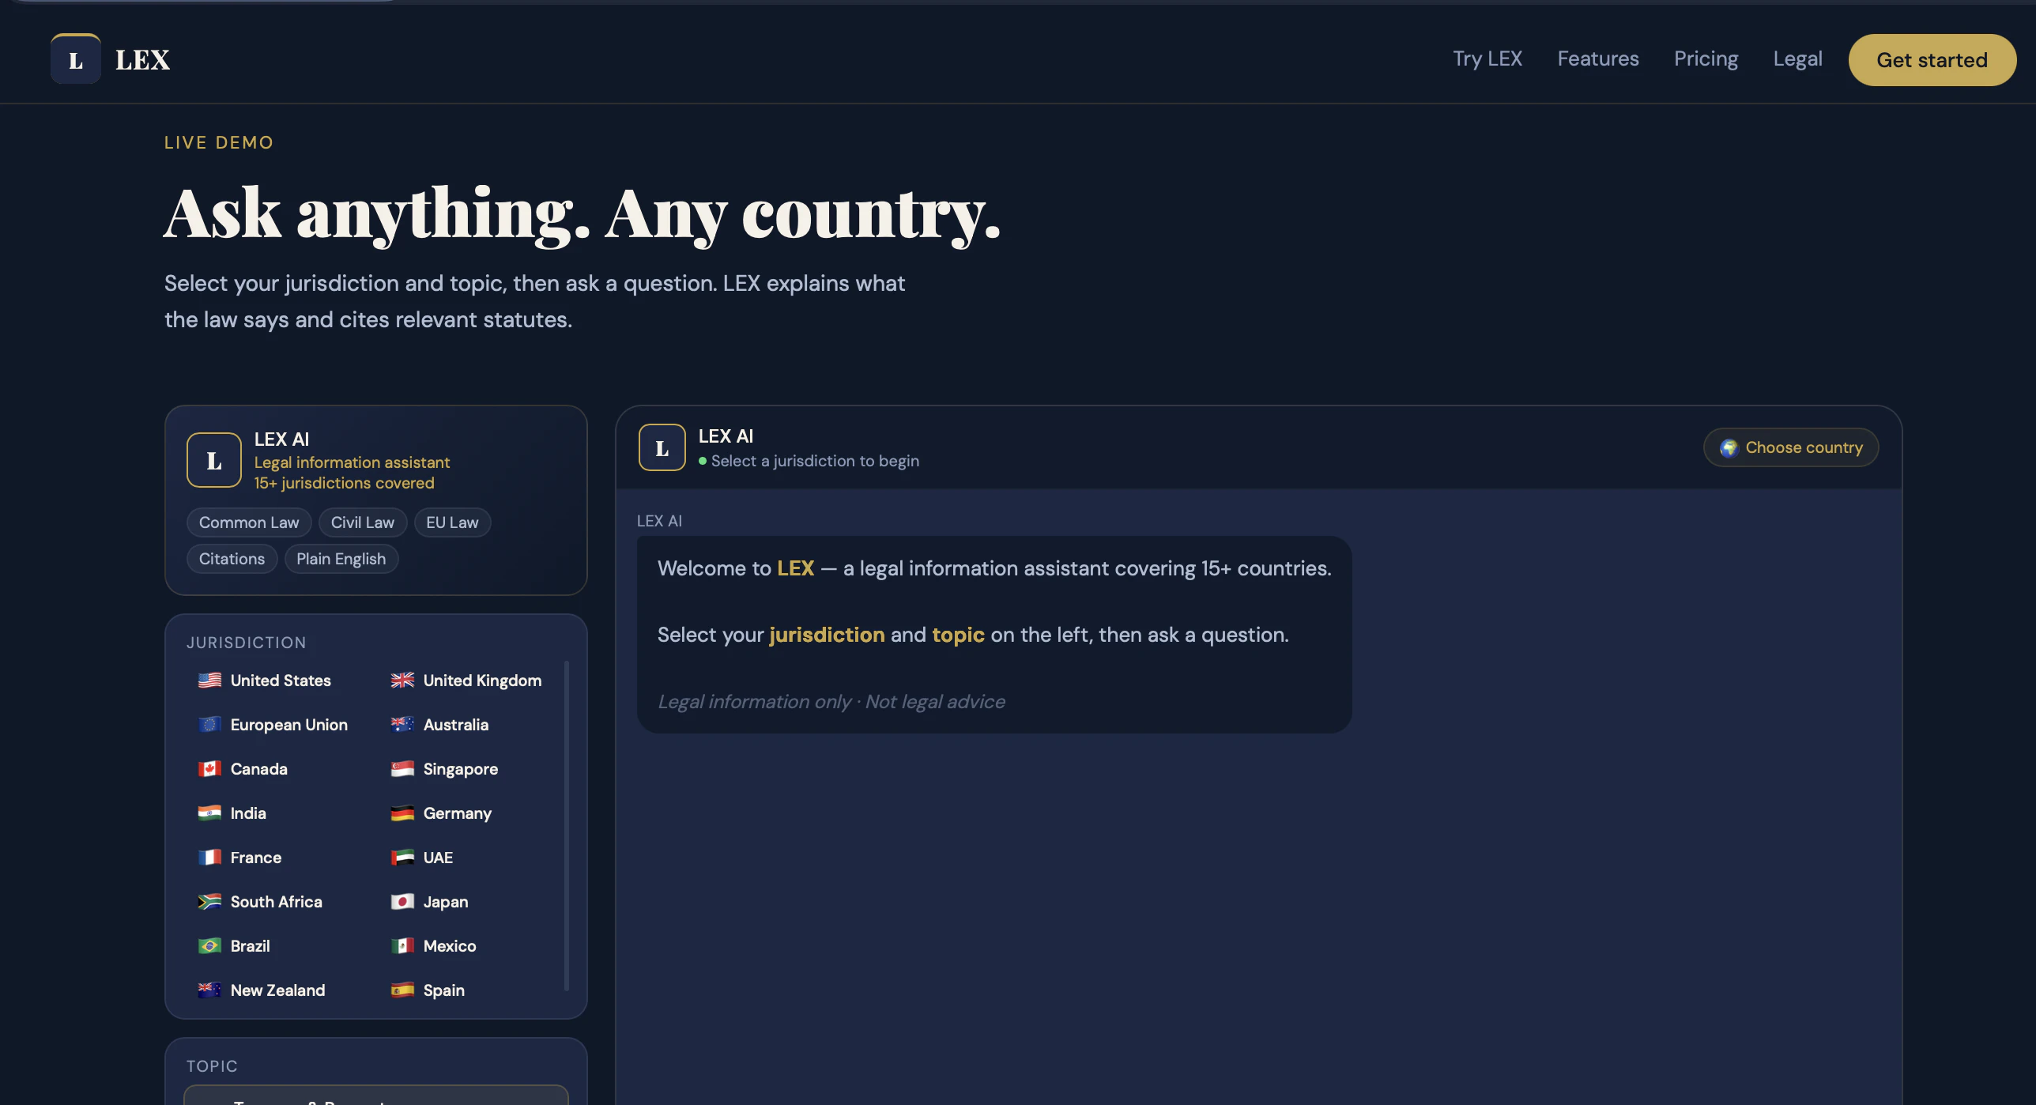Expand the Topic selection dropdown

[x=376, y=1096]
